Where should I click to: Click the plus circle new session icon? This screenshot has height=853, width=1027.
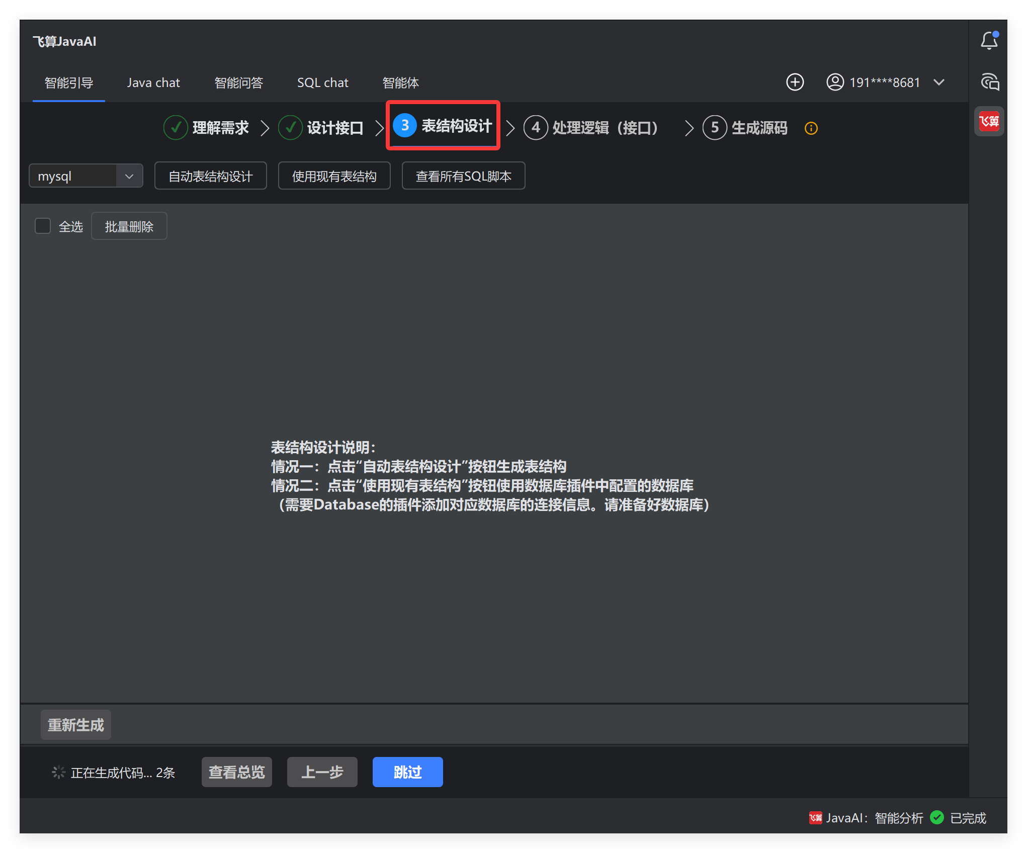[x=795, y=82]
